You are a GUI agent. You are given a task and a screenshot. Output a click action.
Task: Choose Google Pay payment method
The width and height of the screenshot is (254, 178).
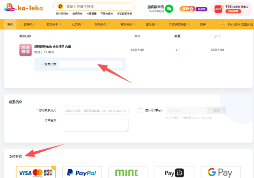[x=220, y=172]
